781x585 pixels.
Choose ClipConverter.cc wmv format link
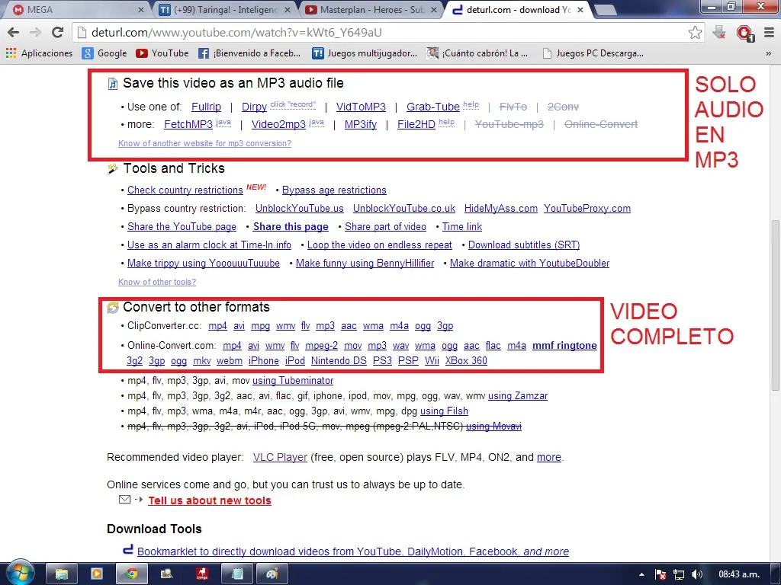(285, 326)
